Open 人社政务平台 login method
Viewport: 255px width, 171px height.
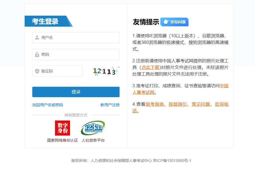click(x=93, y=140)
